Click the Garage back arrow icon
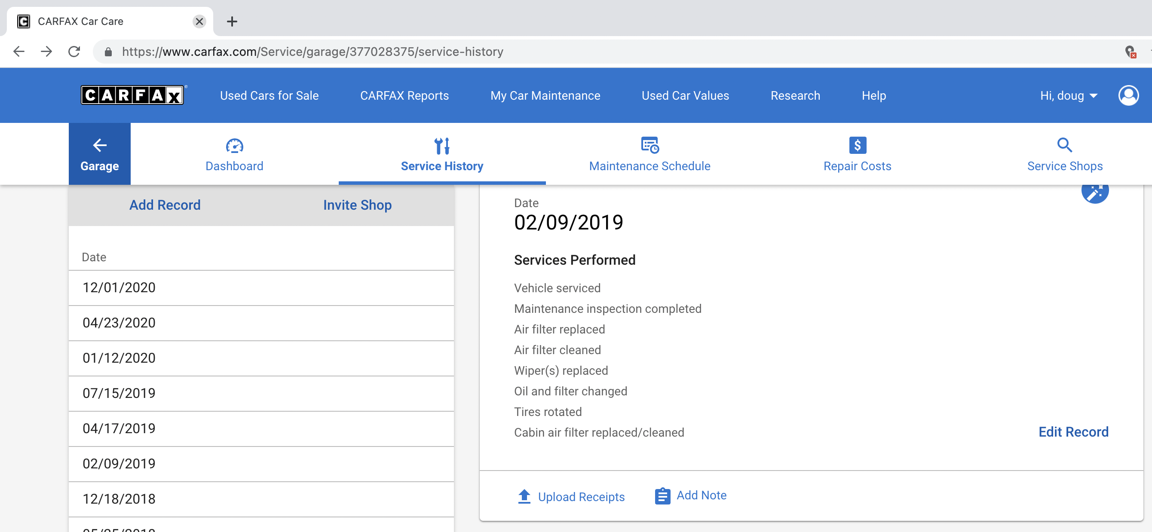 (x=99, y=145)
